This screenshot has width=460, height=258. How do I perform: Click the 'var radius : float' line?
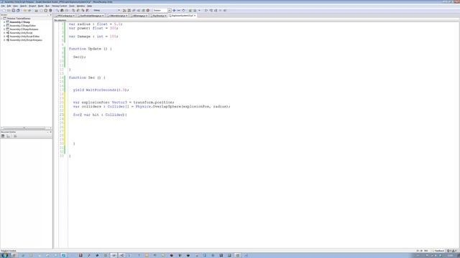pos(96,24)
